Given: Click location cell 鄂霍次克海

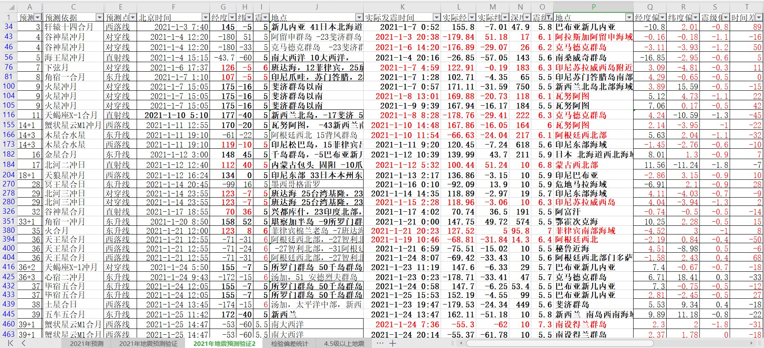Looking at the screenshot, I should (x=593, y=222).
